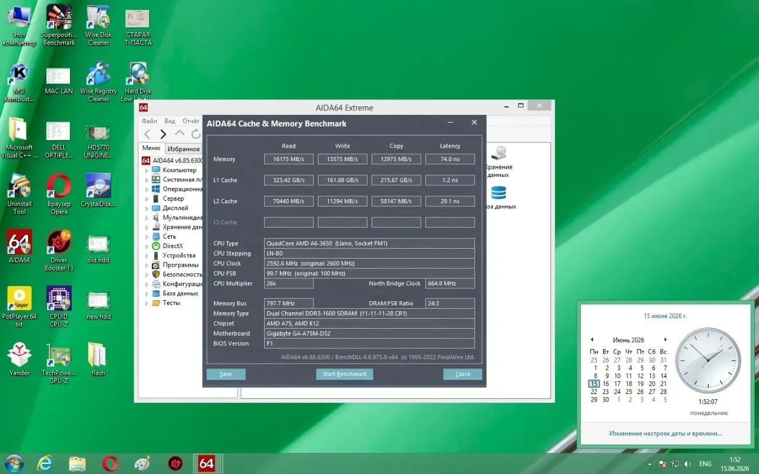Open Internet Explorer from the taskbar

point(45,463)
